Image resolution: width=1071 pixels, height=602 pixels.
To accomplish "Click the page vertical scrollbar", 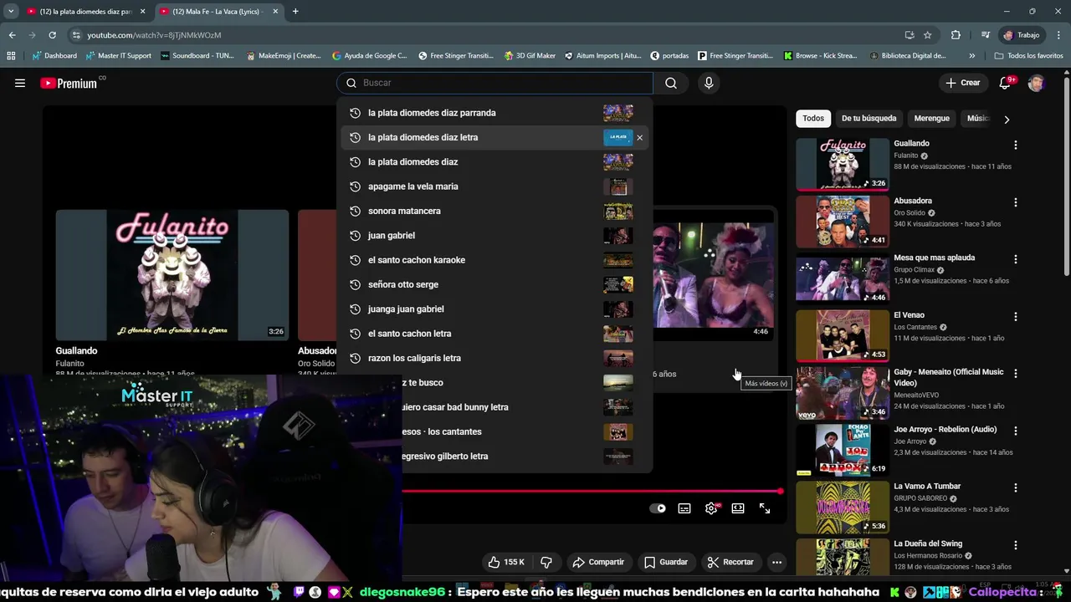I will [x=1066, y=176].
